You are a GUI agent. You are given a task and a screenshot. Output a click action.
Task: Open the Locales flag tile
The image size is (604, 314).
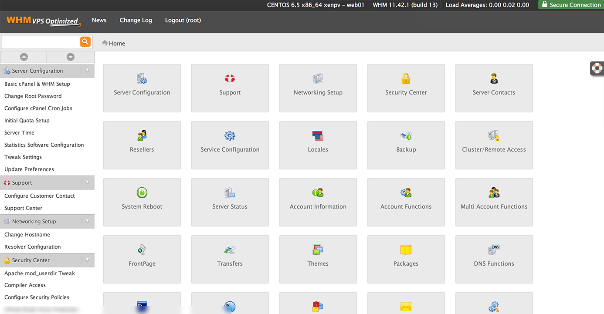coord(318,145)
